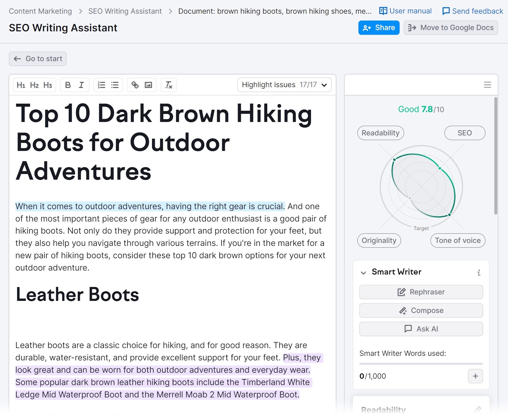508x417 pixels.
Task: Toggle the Originality score filter
Action: [x=379, y=240]
